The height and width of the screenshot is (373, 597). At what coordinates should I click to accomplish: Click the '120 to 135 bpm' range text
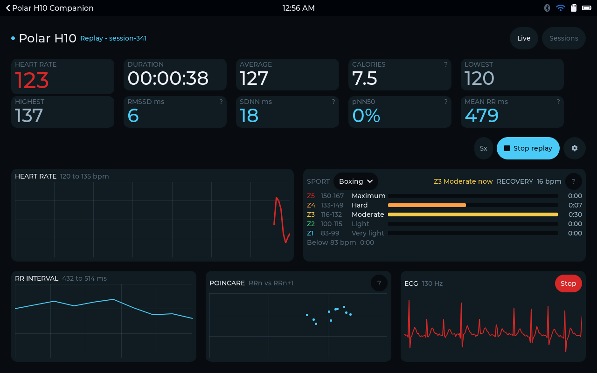(84, 176)
